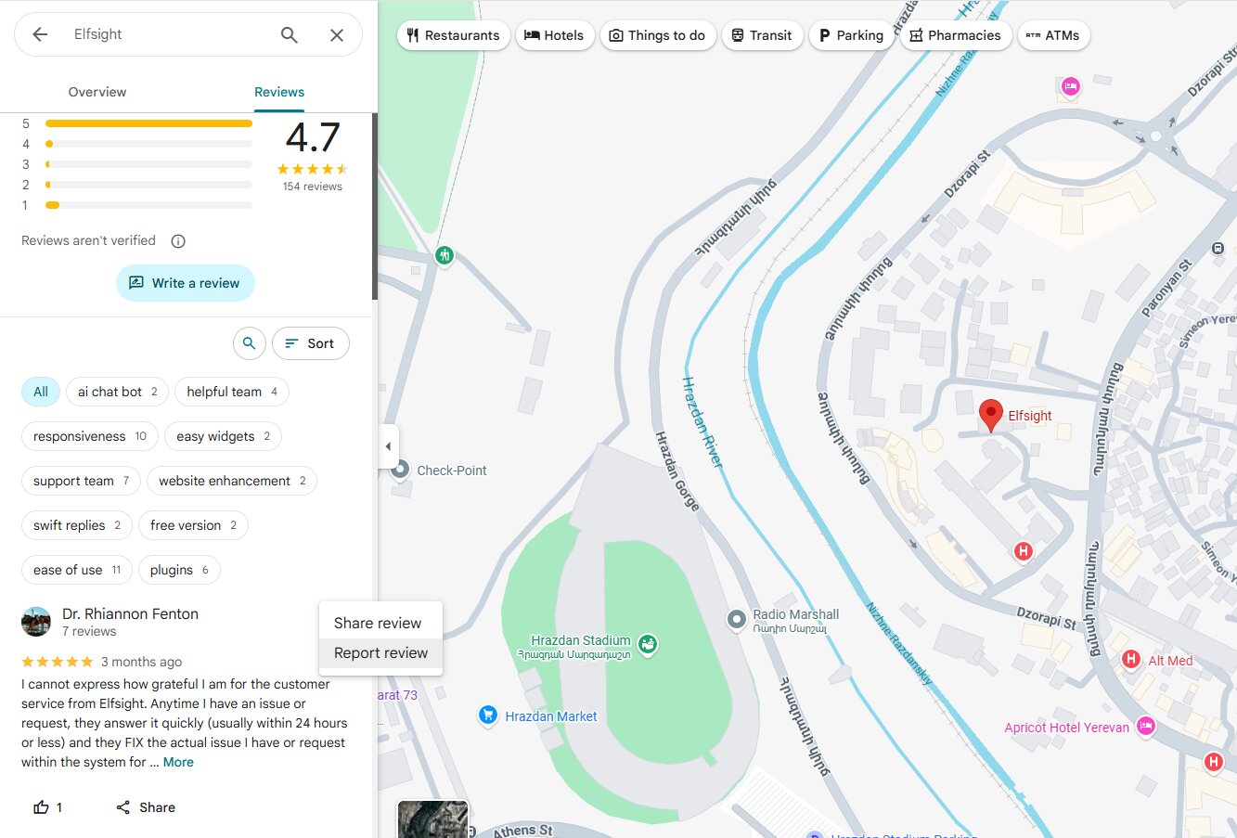Filter reviews by ease of use
1237x838 pixels.
click(77, 570)
